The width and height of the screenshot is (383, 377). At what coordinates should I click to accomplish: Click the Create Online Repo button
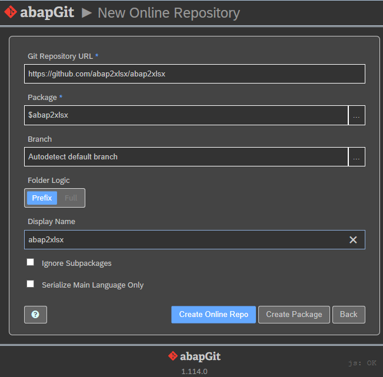pyautogui.click(x=214, y=315)
